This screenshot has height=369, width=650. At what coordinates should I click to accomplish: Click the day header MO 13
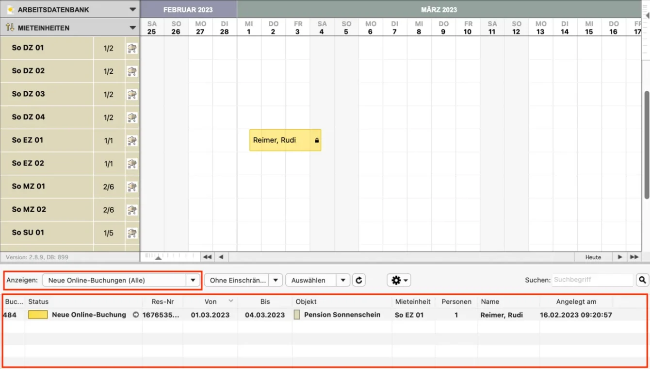point(540,28)
